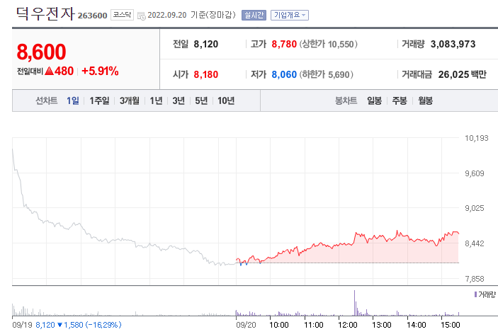Click the current price 8,600
Viewport: 498px width, 334px height.
click(x=41, y=52)
